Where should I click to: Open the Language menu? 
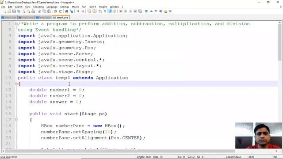[x=52, y=7]
